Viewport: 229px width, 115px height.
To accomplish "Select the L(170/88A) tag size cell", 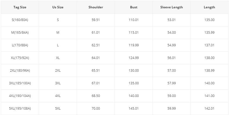I will [20, 45].
